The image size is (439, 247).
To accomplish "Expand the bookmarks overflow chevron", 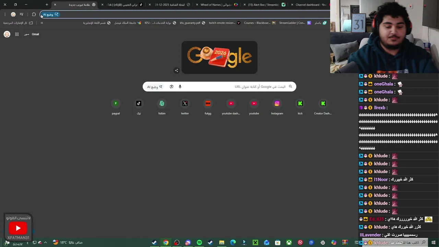I will pos(42,23).
